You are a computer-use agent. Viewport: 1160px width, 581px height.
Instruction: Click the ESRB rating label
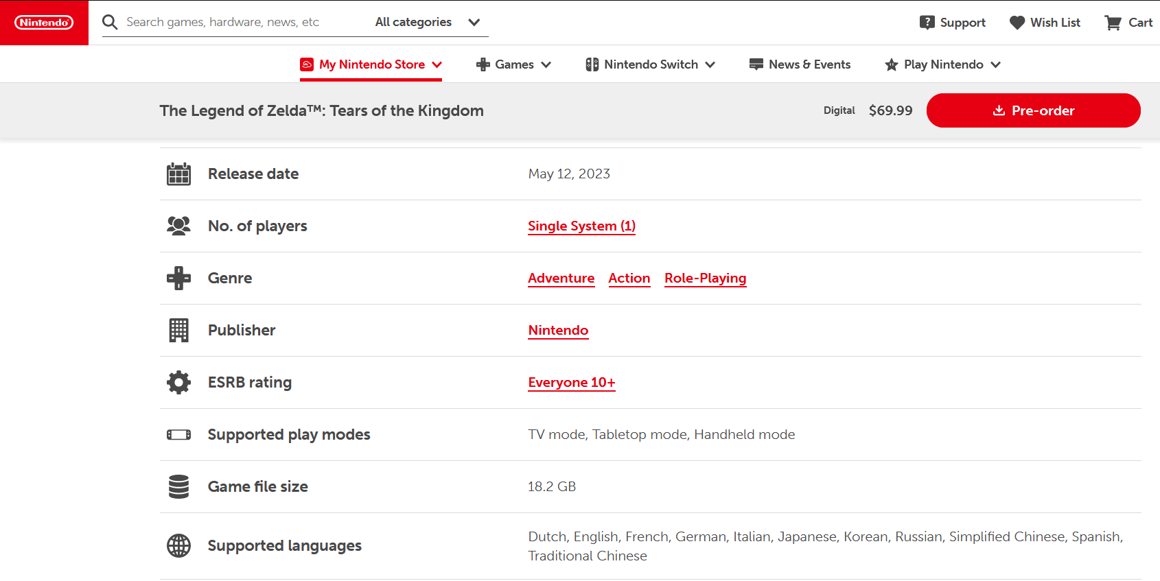pos(250,382)
